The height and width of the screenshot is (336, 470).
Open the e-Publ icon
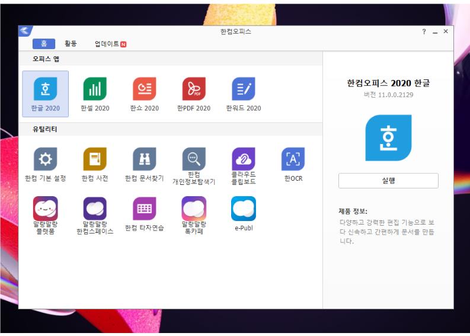(x=244, y=209)
